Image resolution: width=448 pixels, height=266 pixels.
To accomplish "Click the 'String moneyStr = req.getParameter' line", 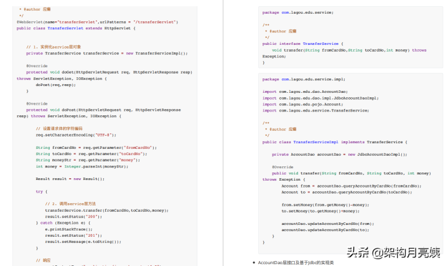I will (88, 160).
